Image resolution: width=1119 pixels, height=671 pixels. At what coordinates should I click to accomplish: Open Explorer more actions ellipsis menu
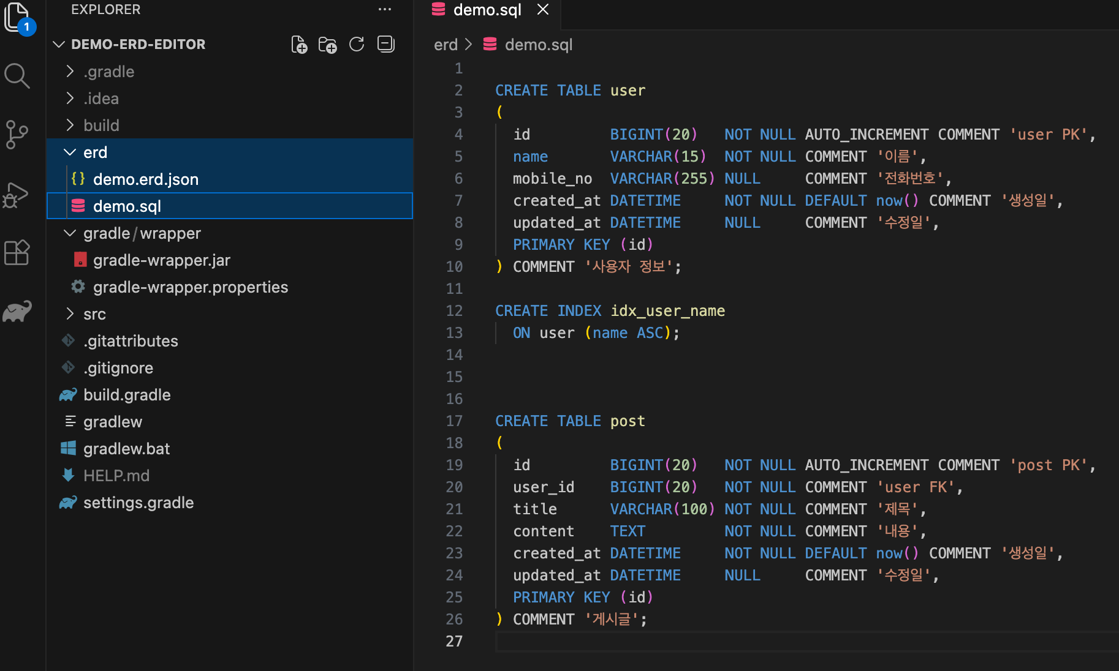point(385,10)
